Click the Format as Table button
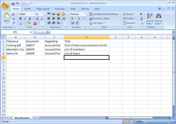 [100, 19]
